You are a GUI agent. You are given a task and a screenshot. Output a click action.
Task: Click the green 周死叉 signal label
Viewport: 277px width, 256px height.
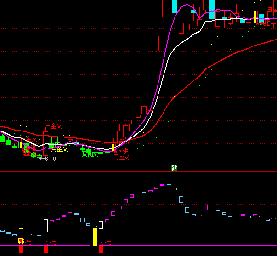pyautogui.click(x=90, y=154)
